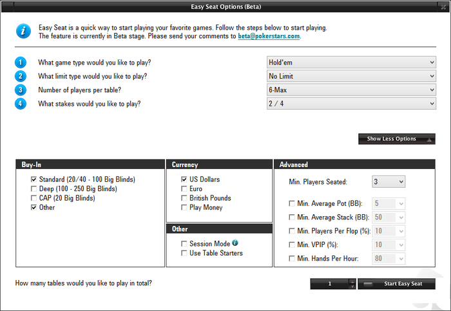Image resolution: width=451 pixels, height=311 pixels.
Task: Click the step 1 number badge
Action: (21, 63)
